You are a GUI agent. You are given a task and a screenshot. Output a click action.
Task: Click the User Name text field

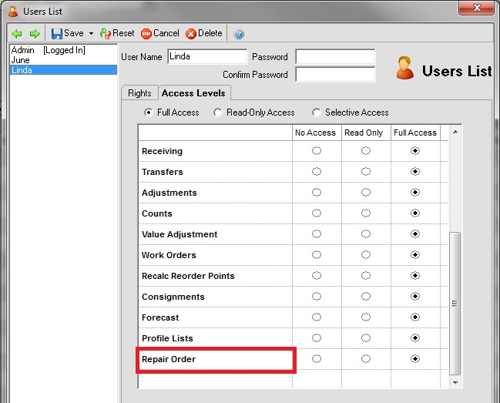(x=206, y=57)
